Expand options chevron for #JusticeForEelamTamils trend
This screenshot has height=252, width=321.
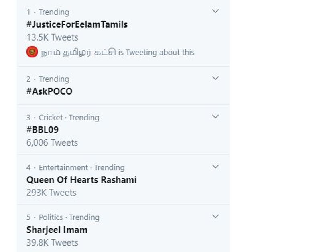(x=215, y=11)
